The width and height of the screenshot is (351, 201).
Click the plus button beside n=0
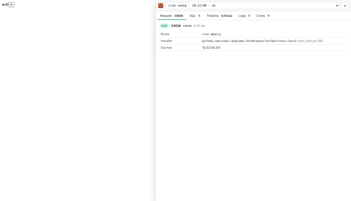(11, 5)
